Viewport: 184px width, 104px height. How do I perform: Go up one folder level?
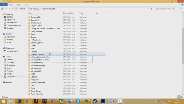point(13,9)
